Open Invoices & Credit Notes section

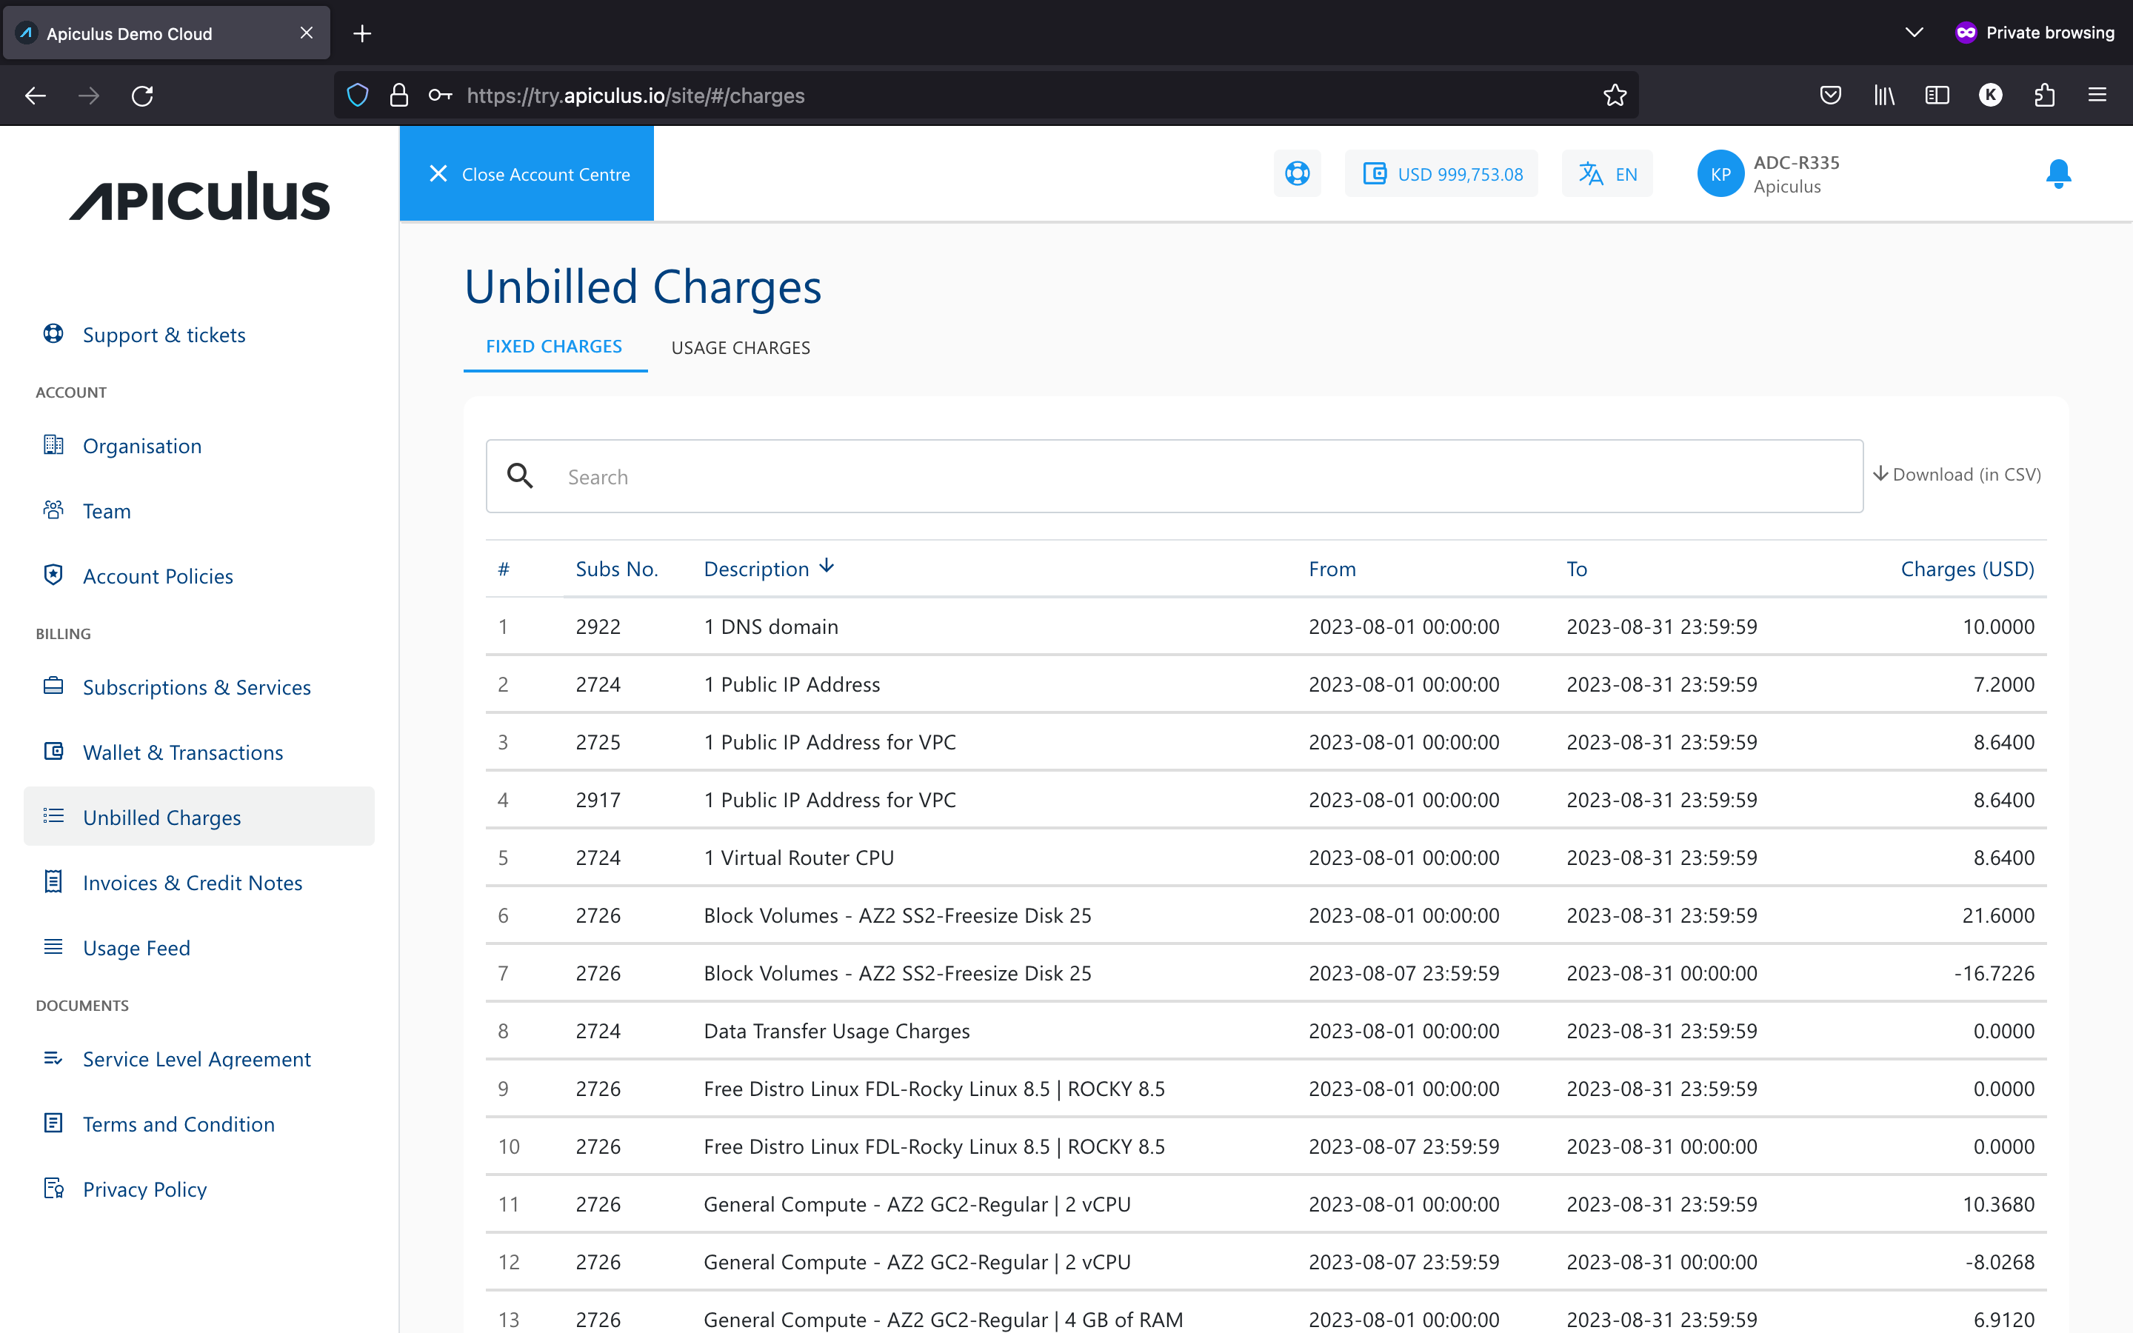[x=192, y=881]
